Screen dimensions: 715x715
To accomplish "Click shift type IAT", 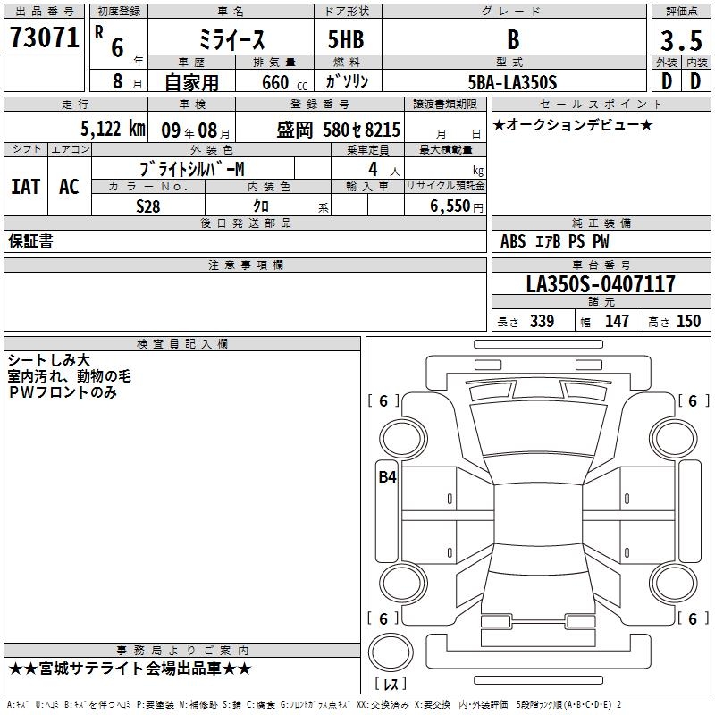I will (26, 187).
